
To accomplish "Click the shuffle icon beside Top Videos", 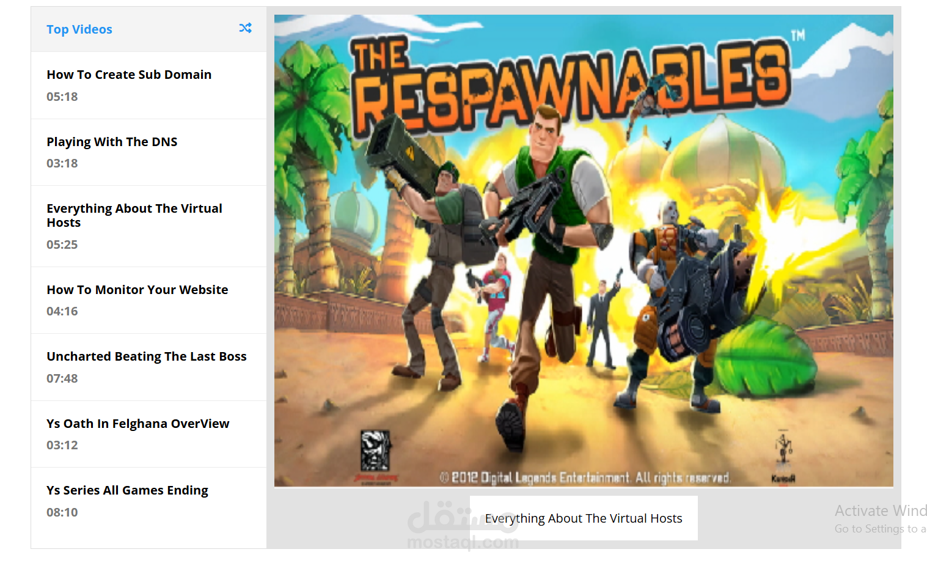I will (x=245, y=28).
